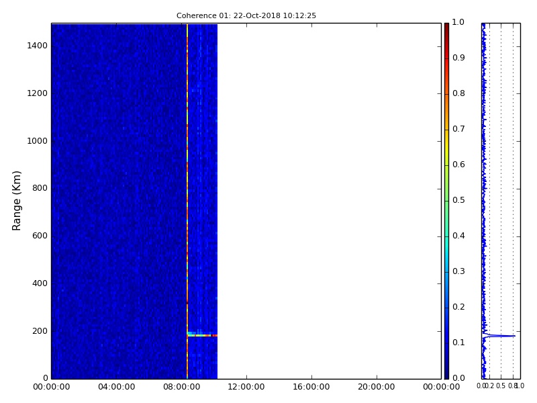The image size is (537, 403).
Task: Click the 200 range tick label
Action: 40,331
